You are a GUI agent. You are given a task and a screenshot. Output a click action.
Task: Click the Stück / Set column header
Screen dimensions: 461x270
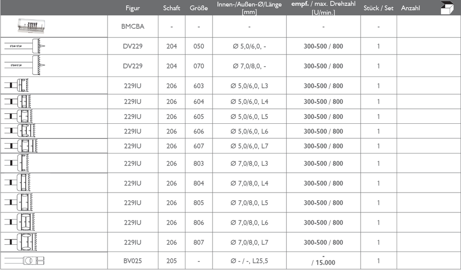(x=378, y=8)
